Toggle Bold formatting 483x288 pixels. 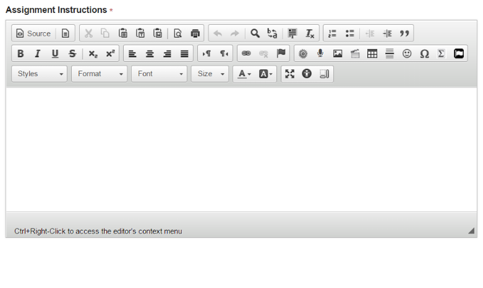[20, 54]
